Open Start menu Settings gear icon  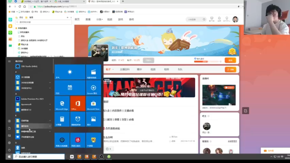(9, 143)
